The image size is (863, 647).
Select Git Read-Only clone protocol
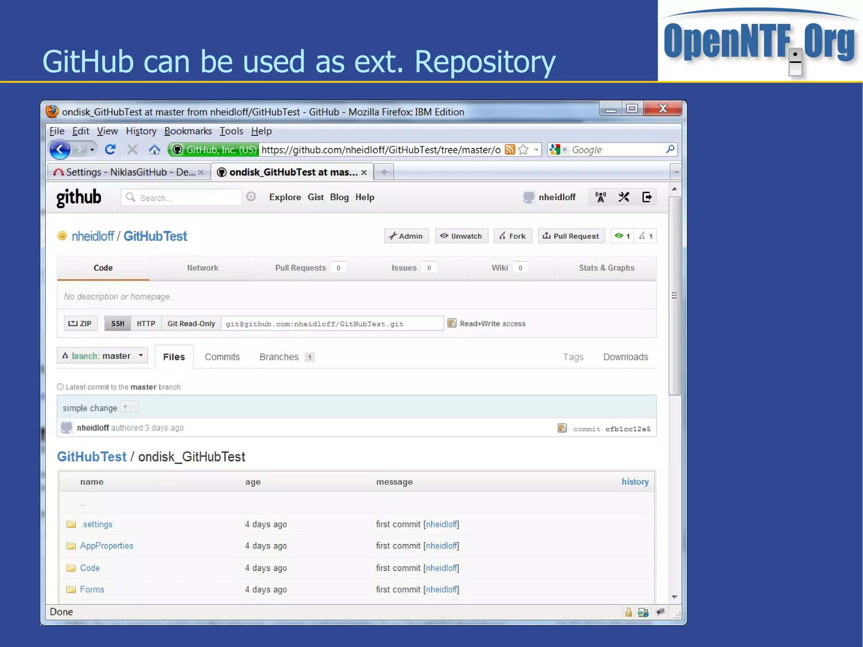point(191,324)
